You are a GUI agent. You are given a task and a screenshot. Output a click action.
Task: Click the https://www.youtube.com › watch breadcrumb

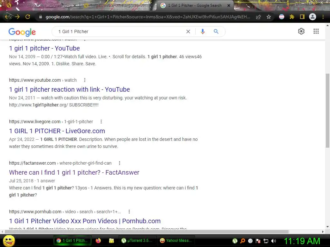click(x=43, y=80)
